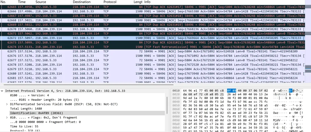The height and width of the screenshot is (132, 311).
Task: Select packet 62673 Dup ACK #21 row
Action: pos(152,42)
